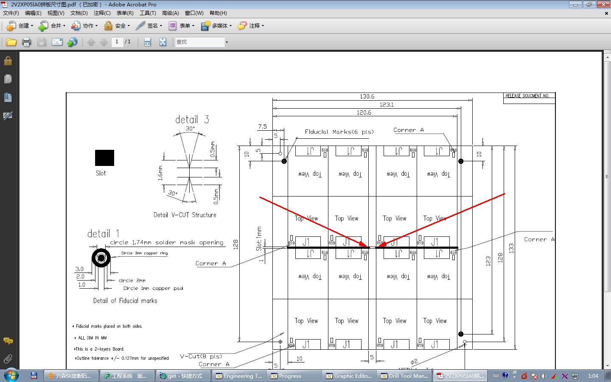This screenshot has width=611, height=382.
Task: Click the filmstrip Multimedia icon
Action: pos(205,26)
